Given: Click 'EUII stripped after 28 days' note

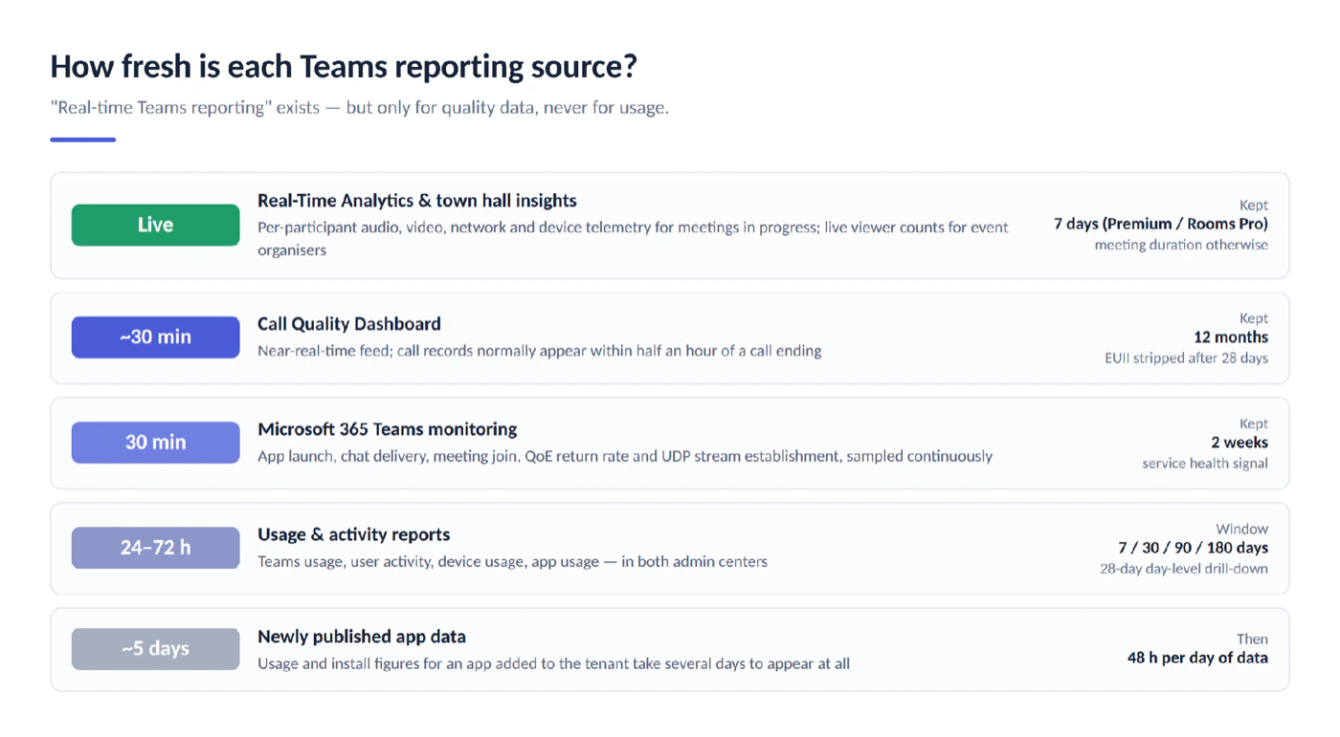Looking at the screenshot, I should [1186, 358].
